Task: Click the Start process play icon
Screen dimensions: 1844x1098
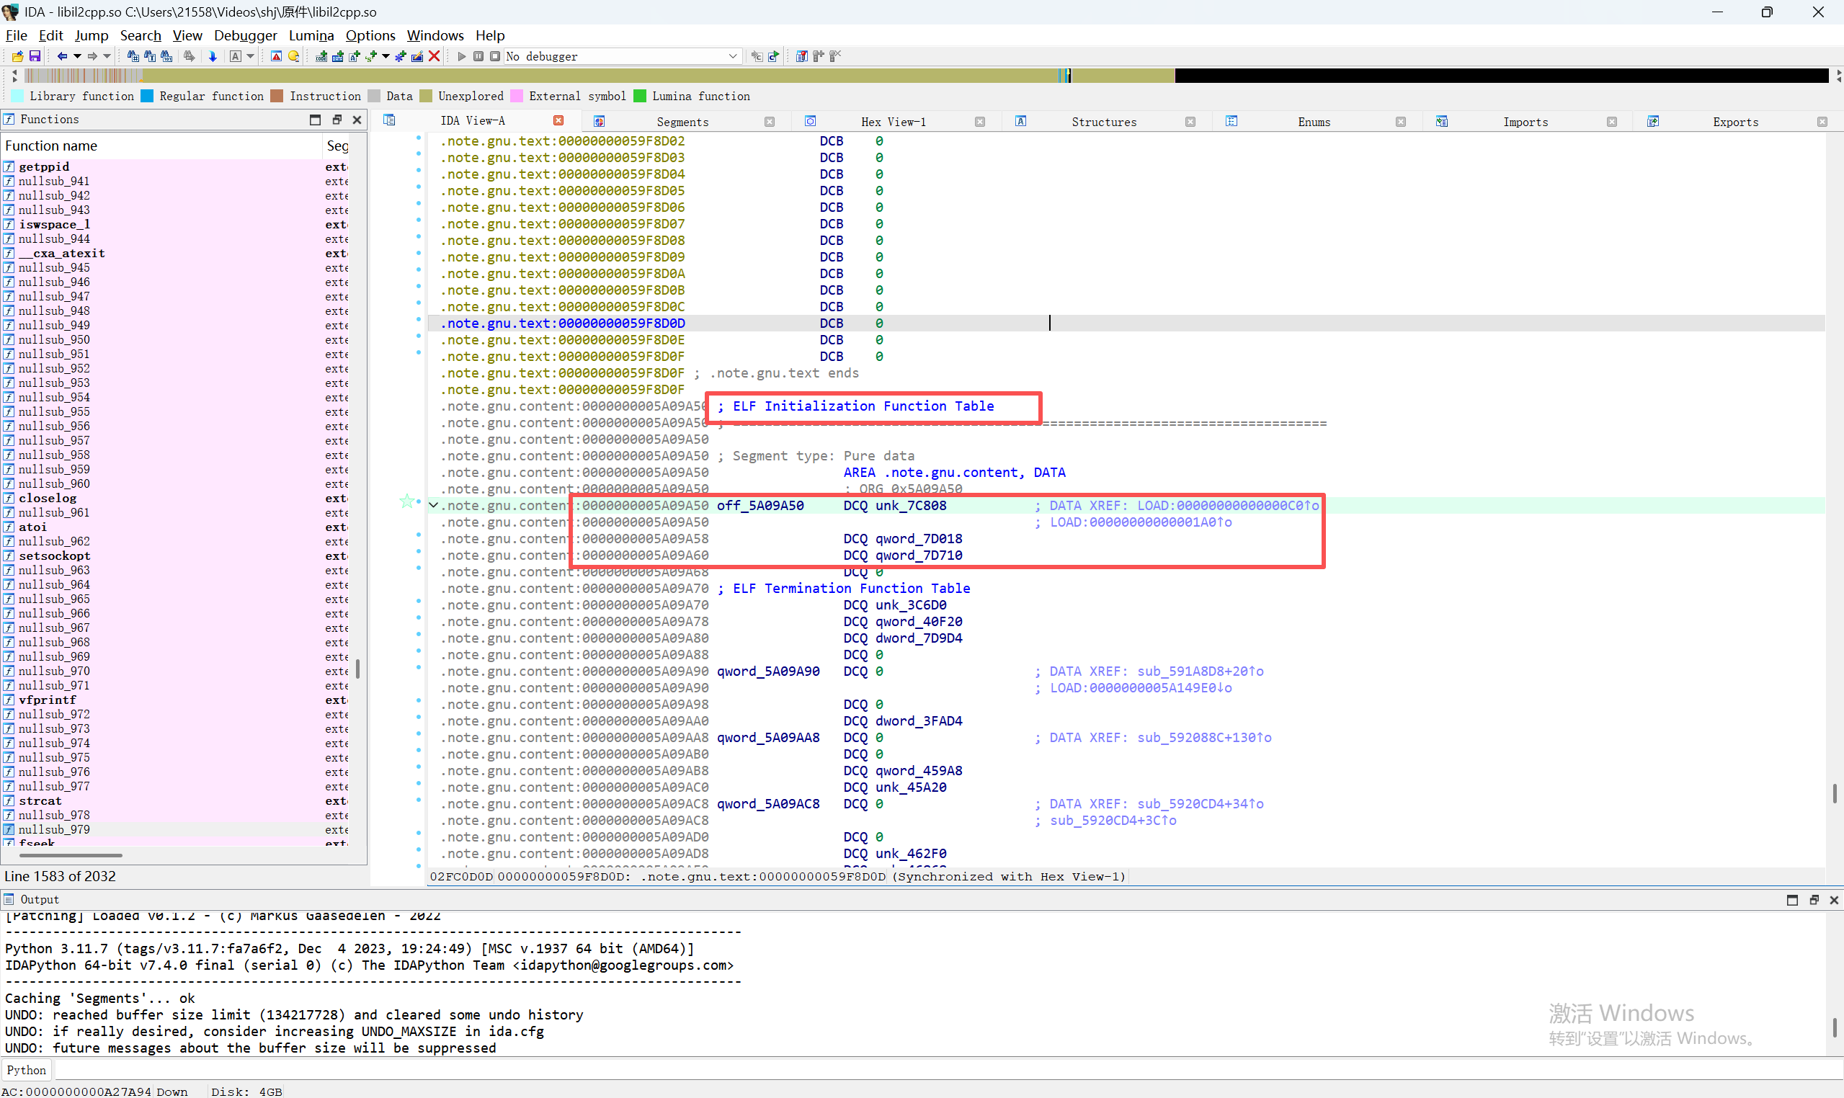Action: [x=462, y=56]
